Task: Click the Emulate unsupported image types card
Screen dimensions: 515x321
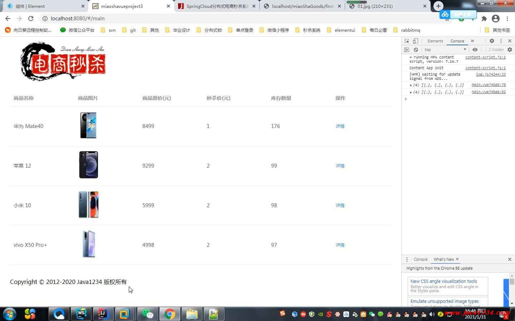Action: [x=448, y=302]
